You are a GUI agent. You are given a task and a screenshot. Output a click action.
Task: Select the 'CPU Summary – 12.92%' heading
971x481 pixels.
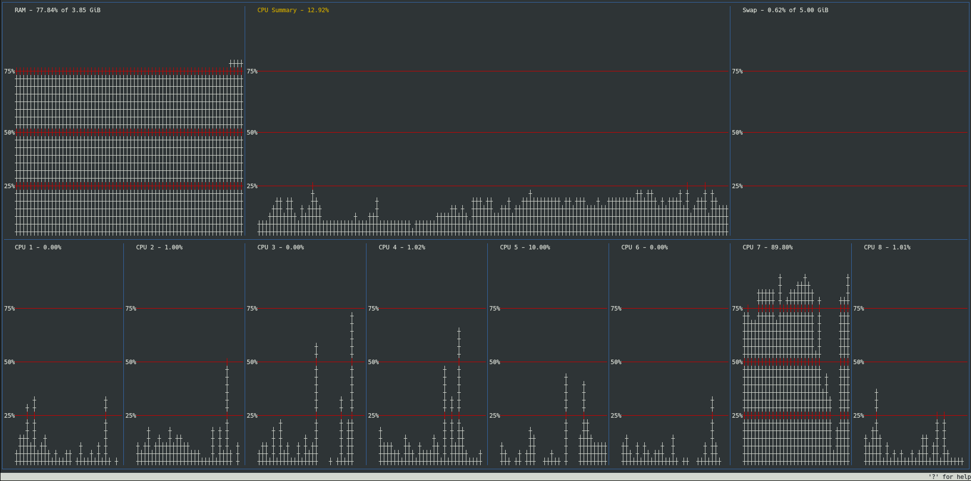coord(293,10)
